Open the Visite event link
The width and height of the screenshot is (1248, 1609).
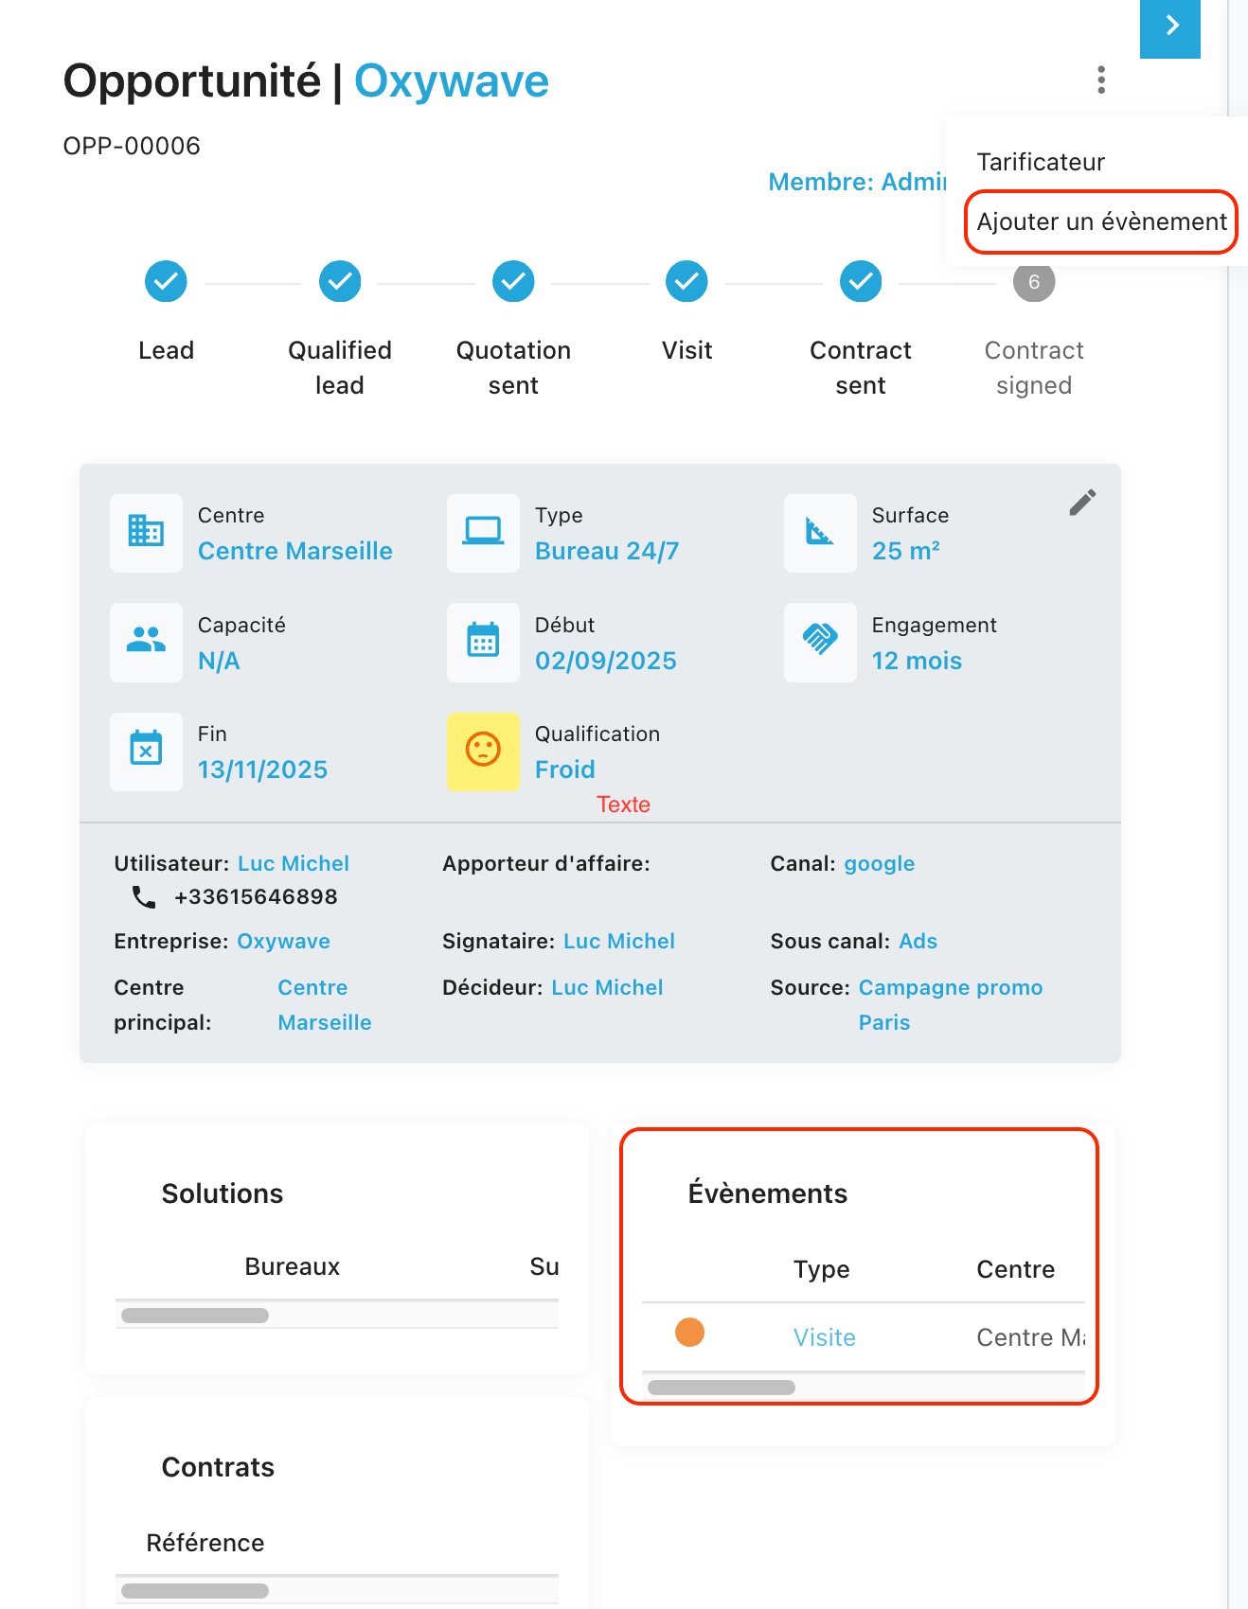click(824, 1337)
